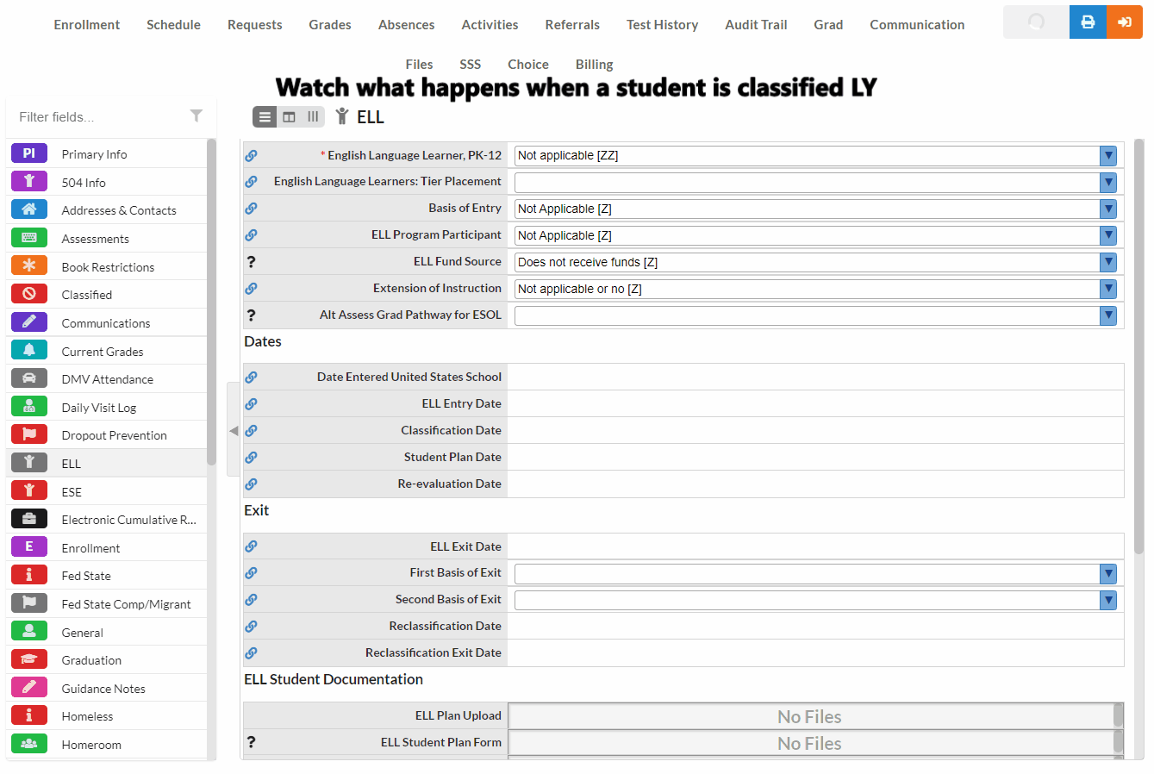Click the Current Grades bell icon
Image resolution: width=1154 pixels, height=774 pixels.
(29, 351)
